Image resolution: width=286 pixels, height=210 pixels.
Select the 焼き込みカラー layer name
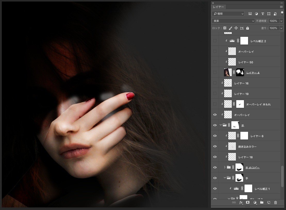coord(247,146)
